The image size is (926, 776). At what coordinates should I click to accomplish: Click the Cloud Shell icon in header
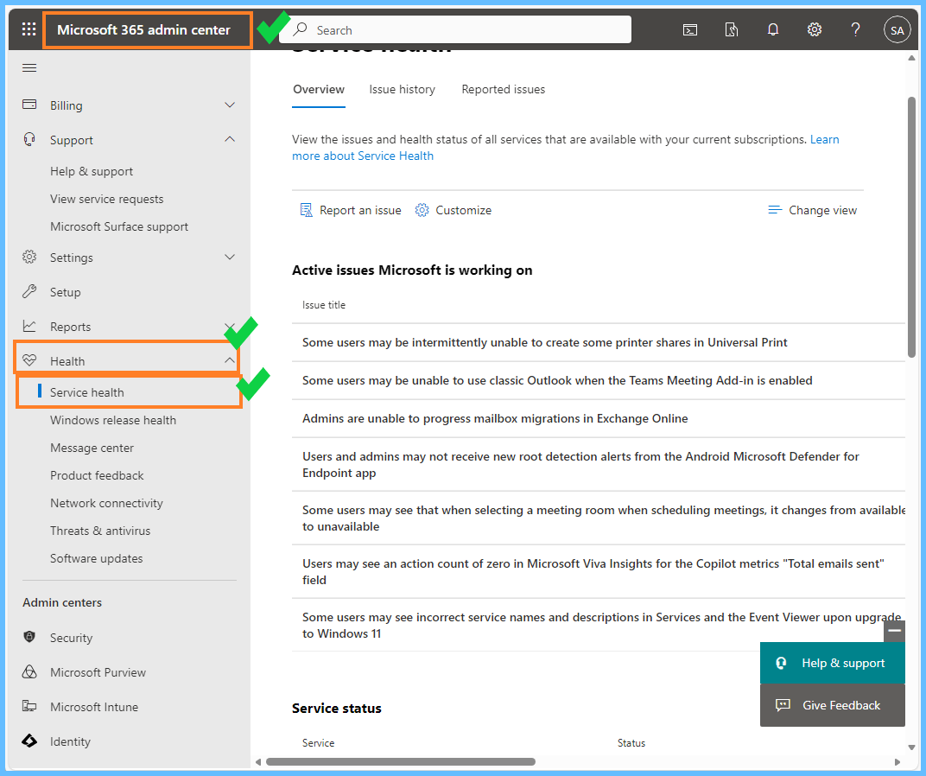[690, 30]
